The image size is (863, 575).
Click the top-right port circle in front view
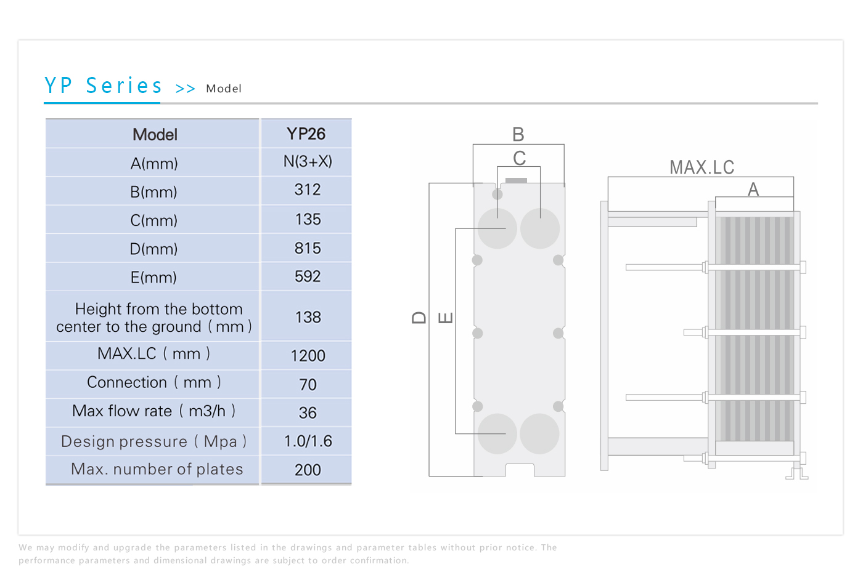[539, 228]
